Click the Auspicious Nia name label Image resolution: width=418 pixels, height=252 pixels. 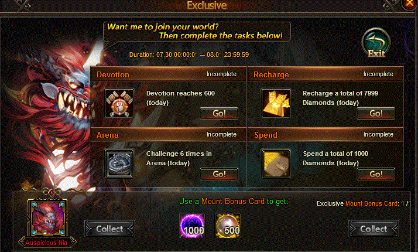pyautogui.click(x=46, y=243)
